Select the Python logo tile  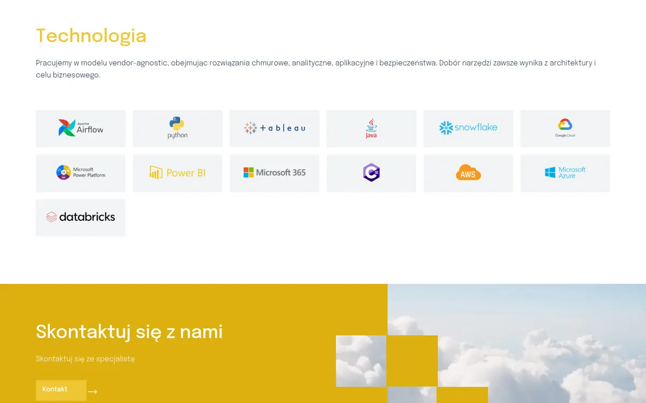click(178, 128)
